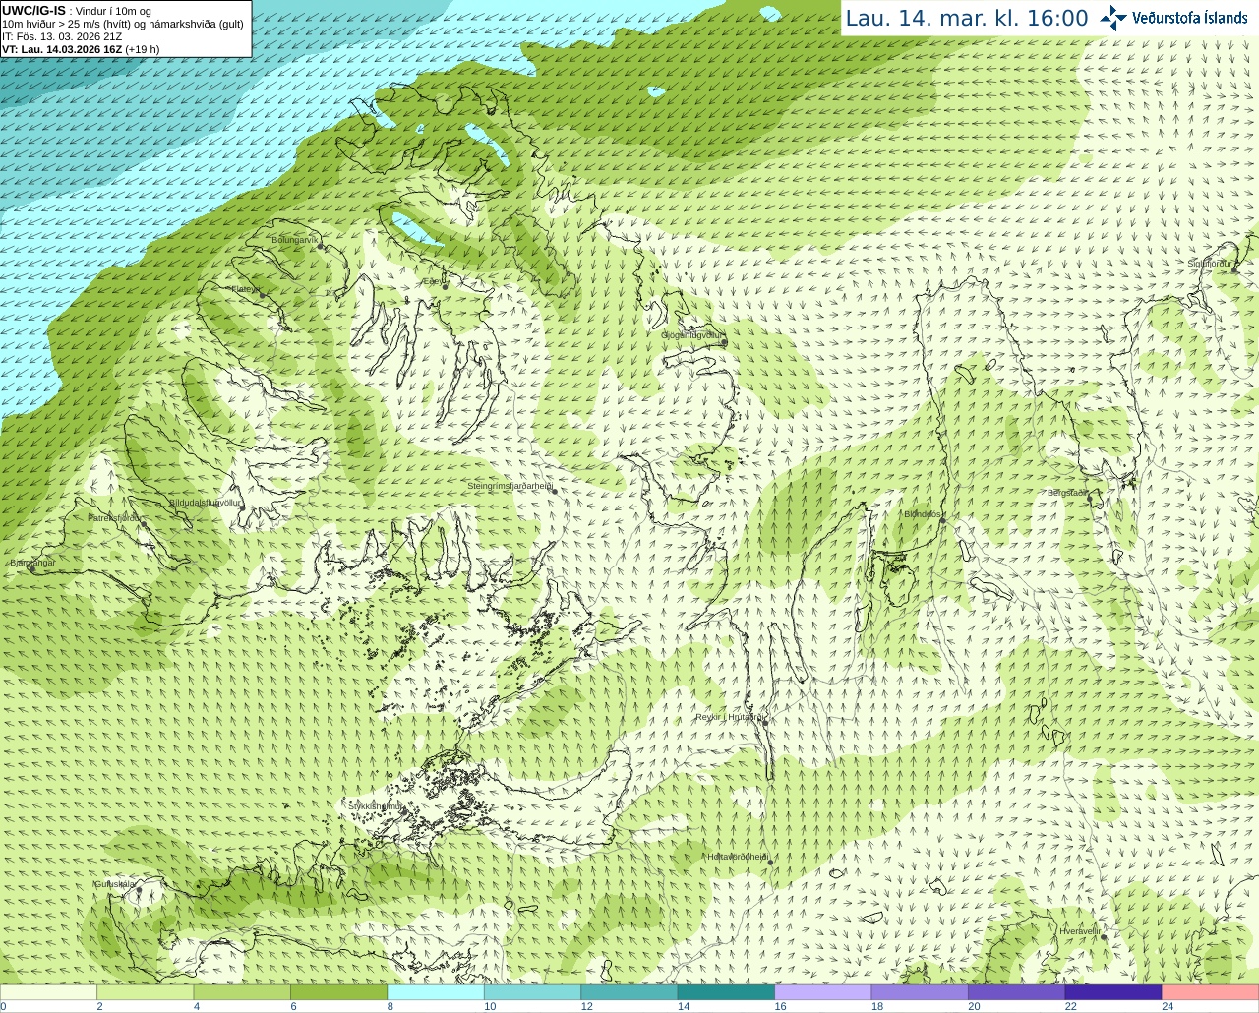
Task: Click the Veðurstofa Íslands name text
Action: 1190,18
